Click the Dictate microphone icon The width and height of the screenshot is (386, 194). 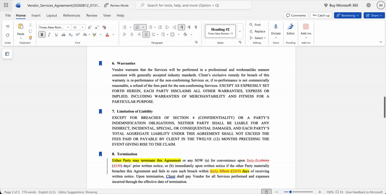tap(276, 27)
